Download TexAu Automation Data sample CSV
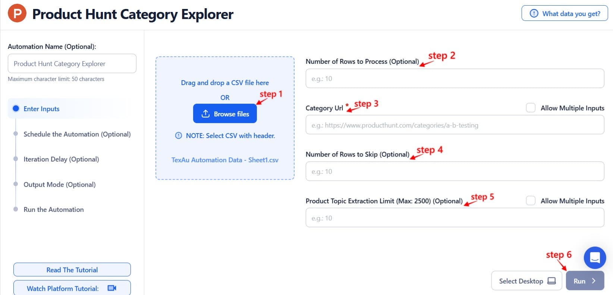 225,160
